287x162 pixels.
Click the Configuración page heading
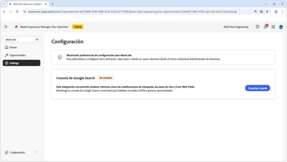(x=67, y=42)
